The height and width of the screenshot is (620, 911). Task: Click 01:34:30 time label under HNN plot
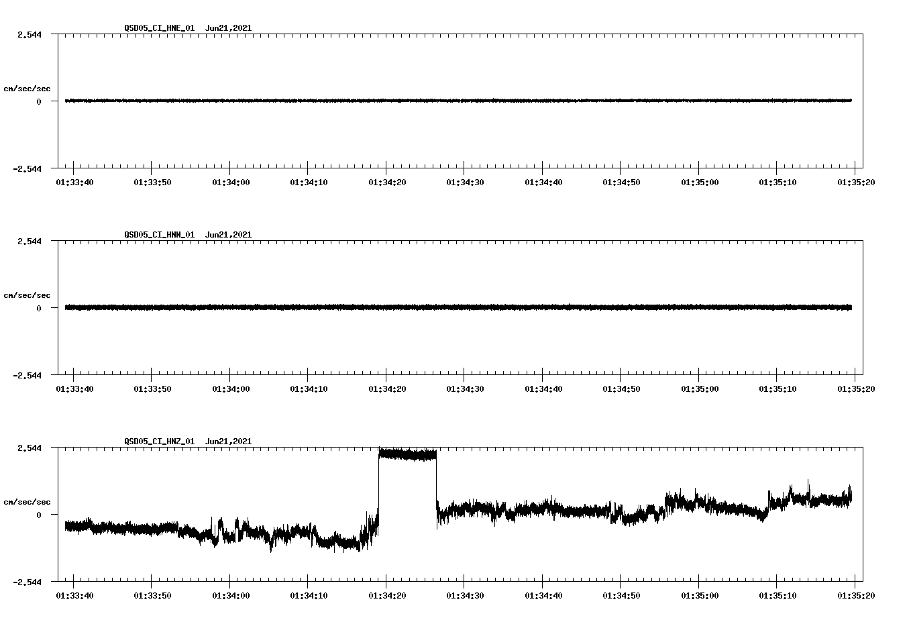pyautogui.click(x=465, y=389)
